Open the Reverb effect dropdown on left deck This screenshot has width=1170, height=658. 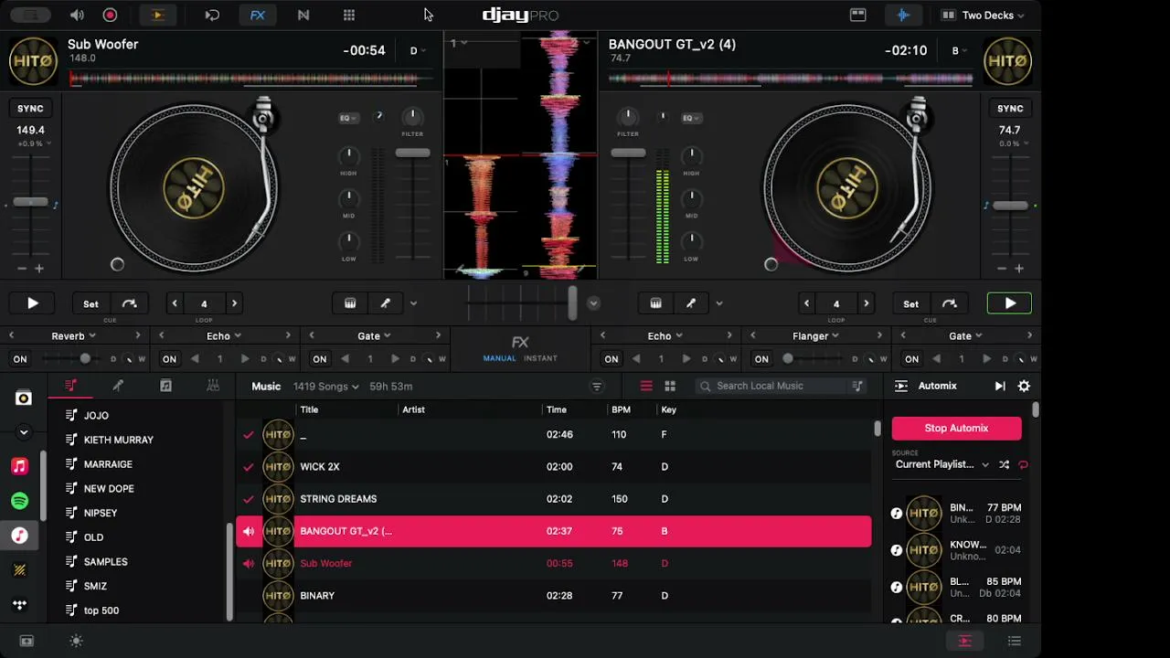tap(74, 336)
